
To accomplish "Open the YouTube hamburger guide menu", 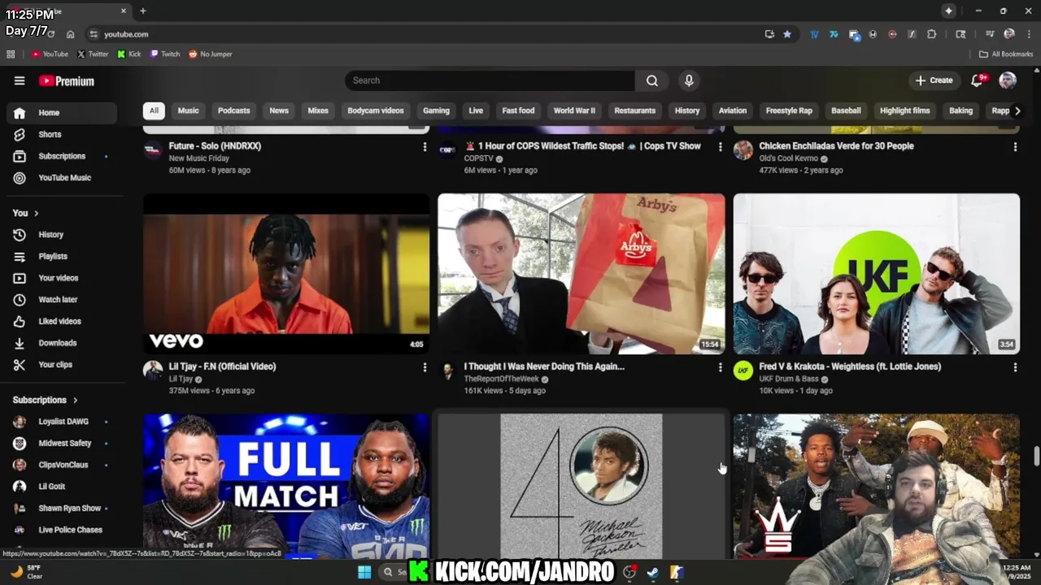I will click(20, 80).
